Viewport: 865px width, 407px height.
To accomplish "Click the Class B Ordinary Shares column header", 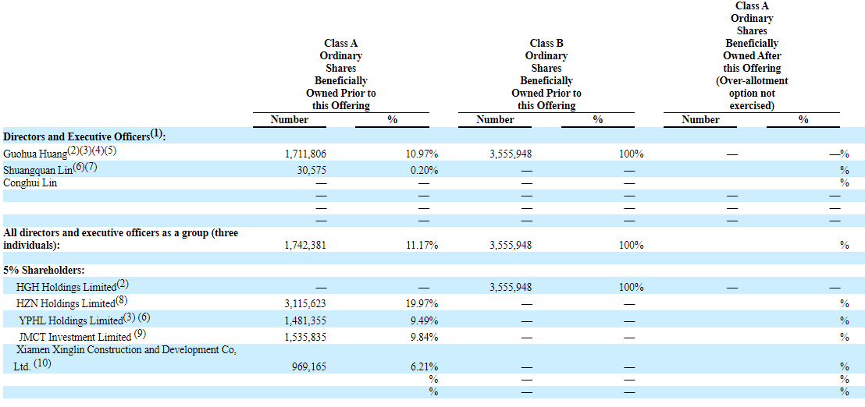I will [x=546, y=75].
